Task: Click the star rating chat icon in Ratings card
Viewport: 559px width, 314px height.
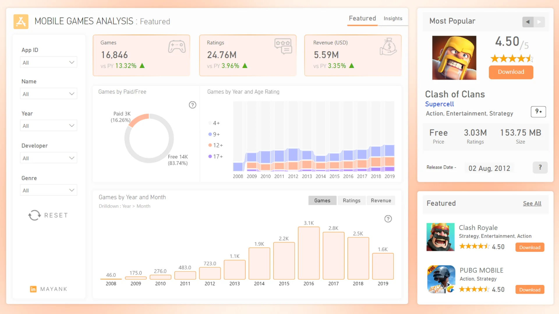Action: [x=283, y=46]
